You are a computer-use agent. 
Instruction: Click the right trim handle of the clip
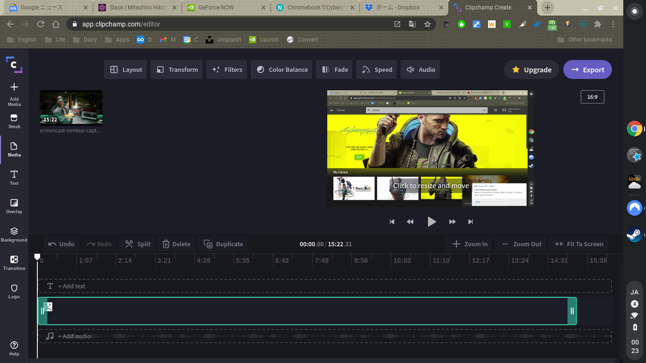572,311
